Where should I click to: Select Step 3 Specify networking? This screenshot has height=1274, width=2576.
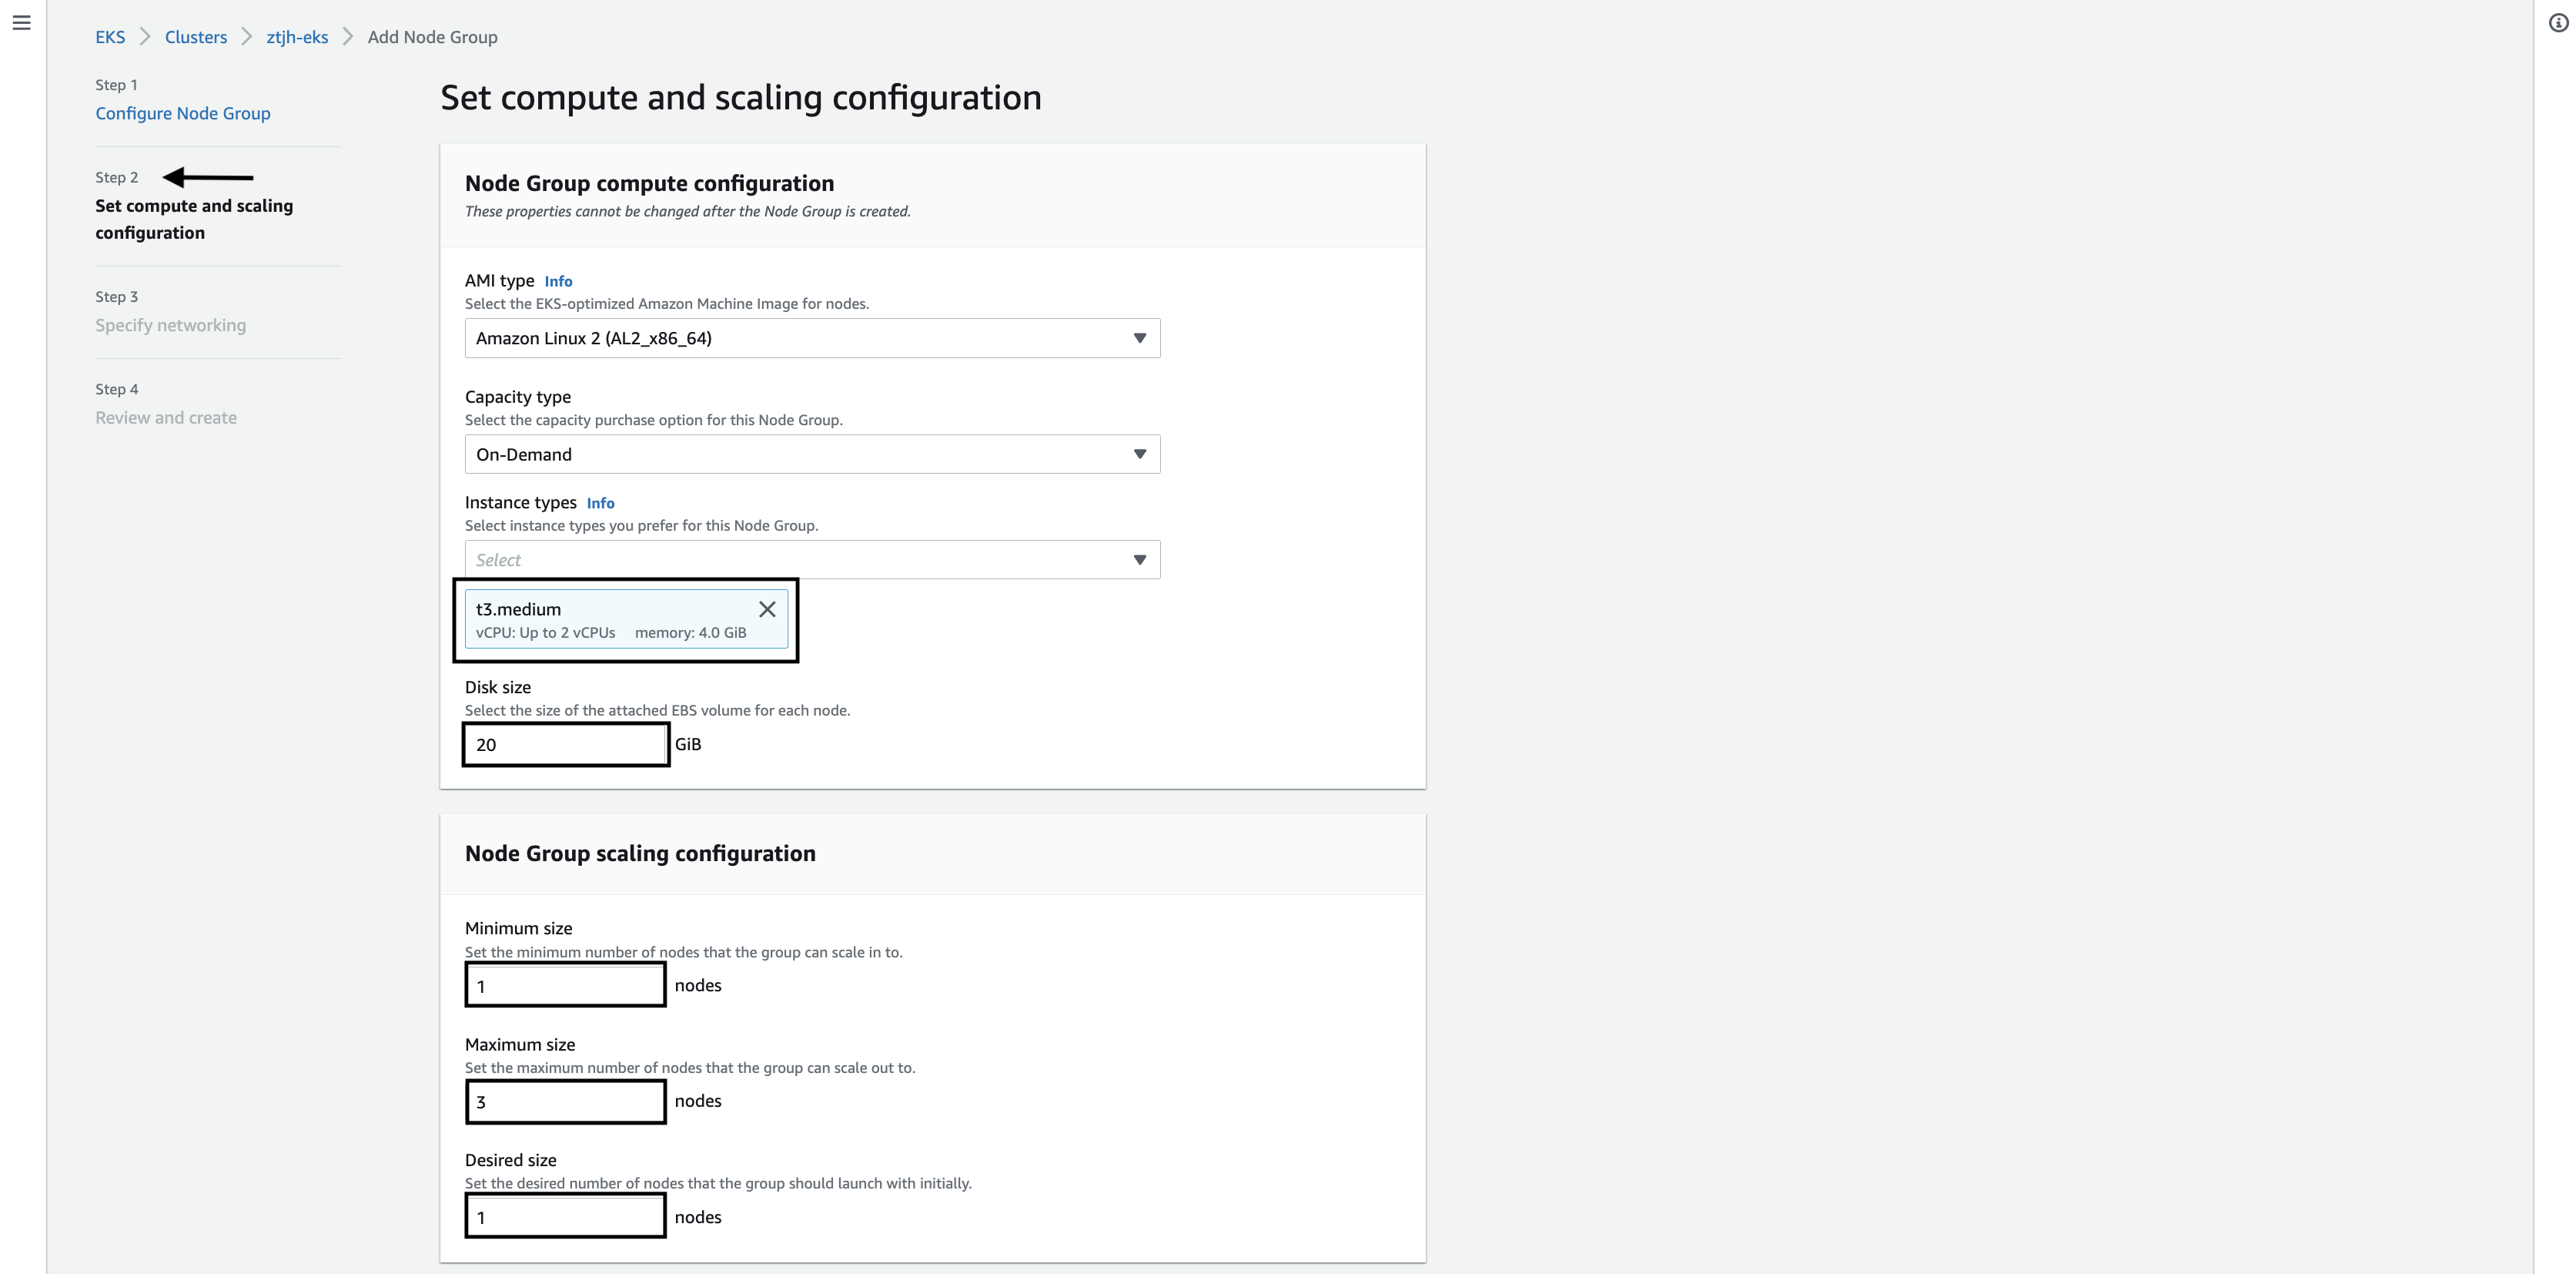pos(170,325)
